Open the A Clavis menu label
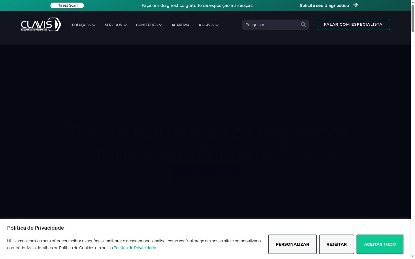This screenshot has width=415, height=259. coord(206,25)
